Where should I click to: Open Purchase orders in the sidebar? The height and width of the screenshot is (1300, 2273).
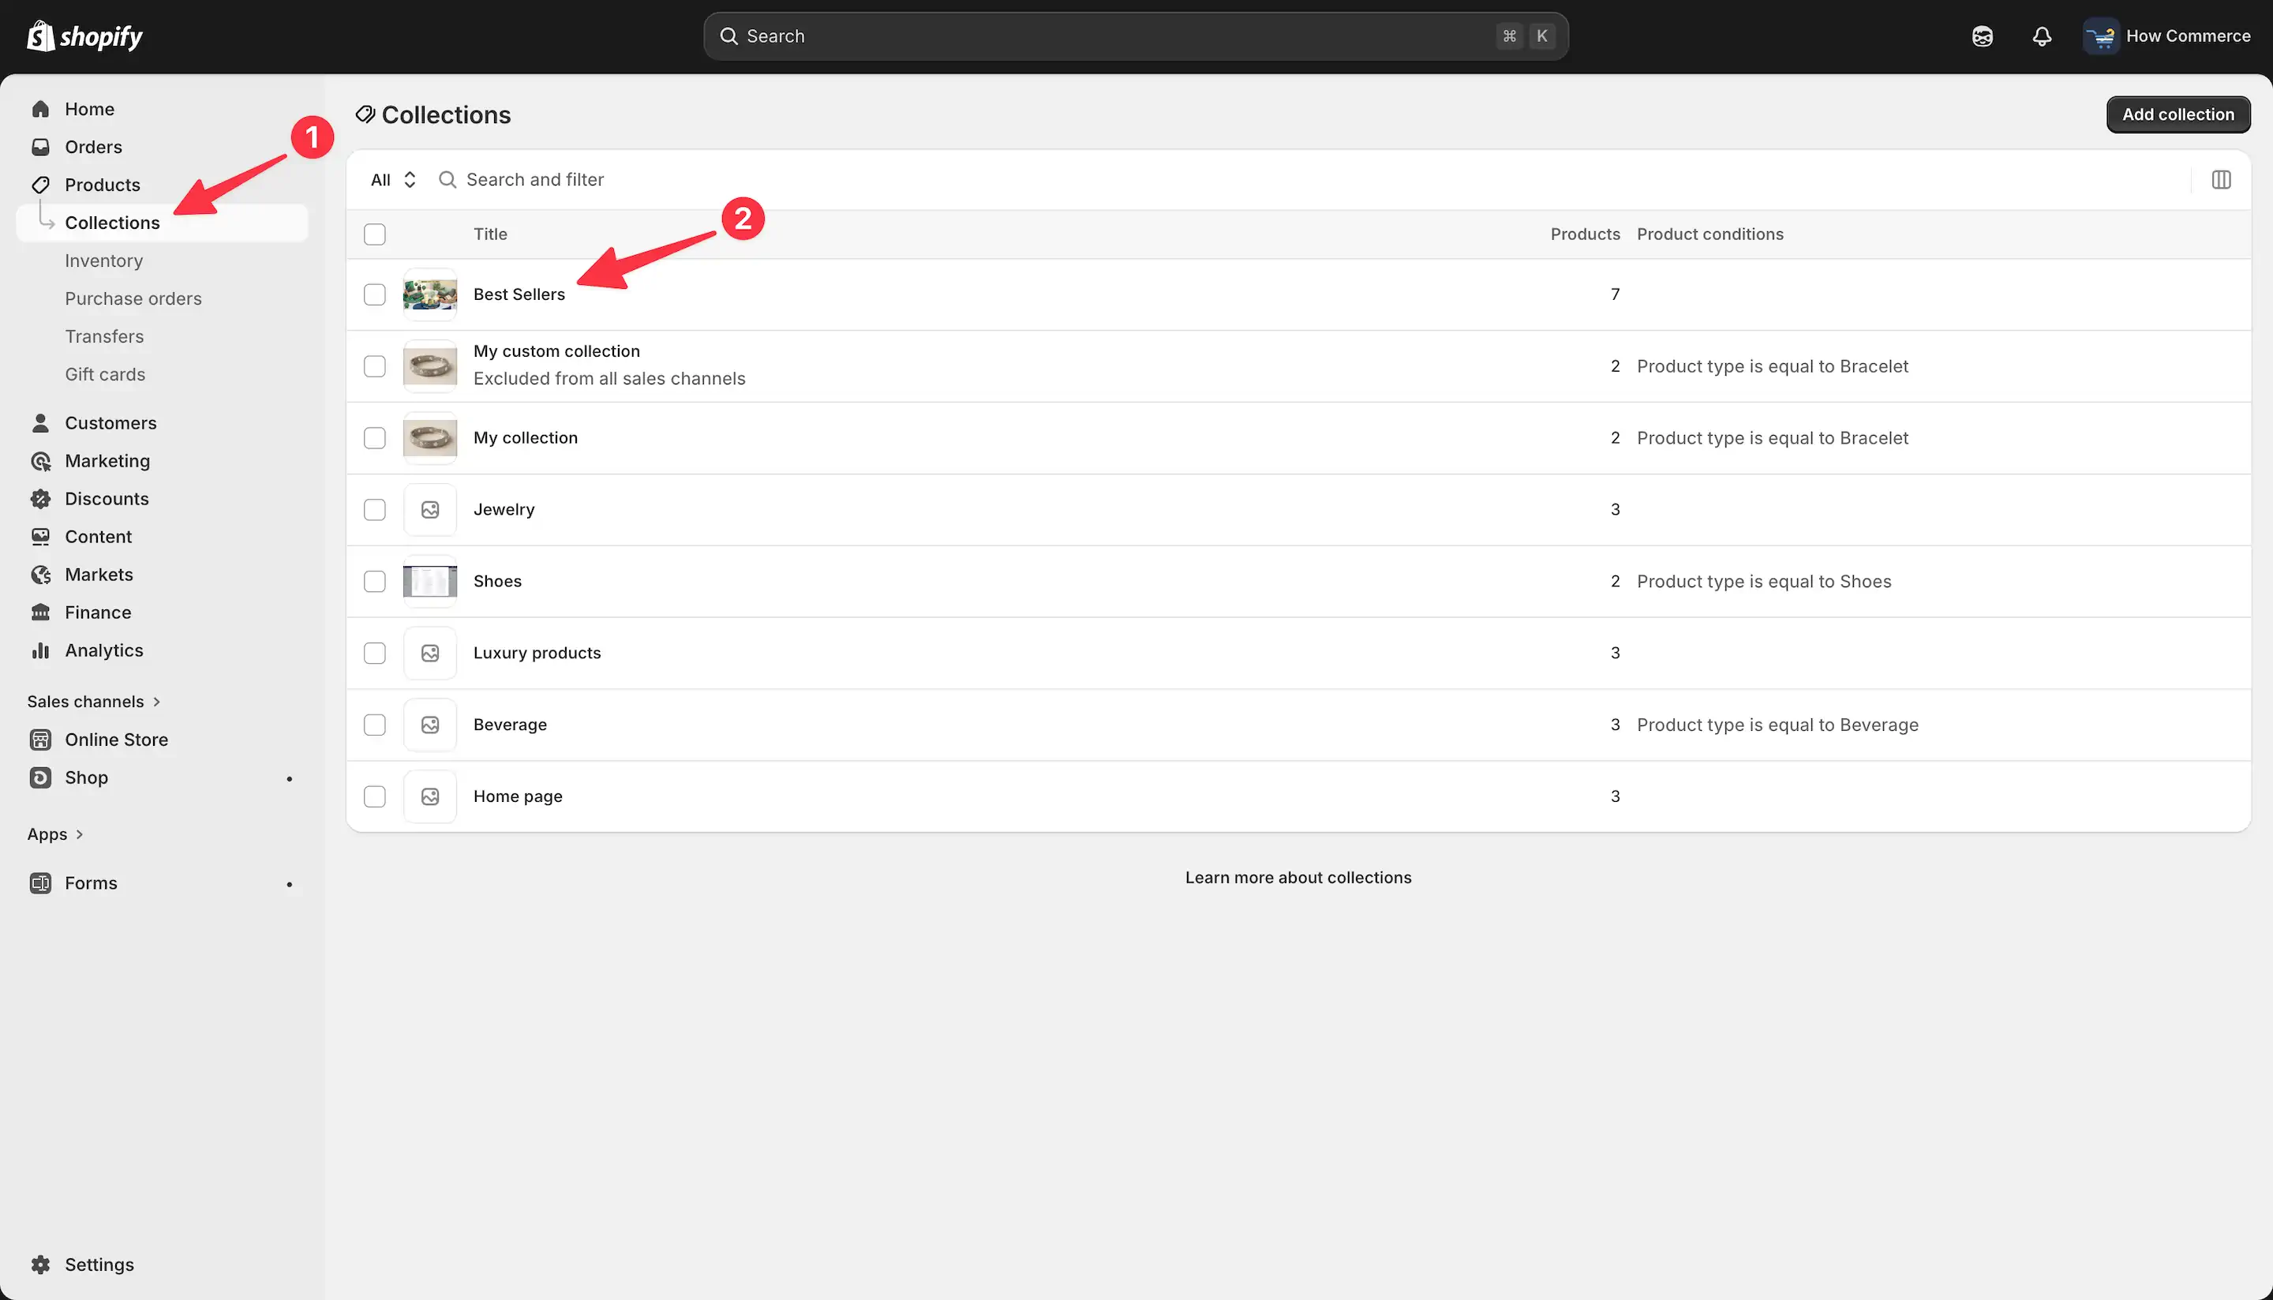tap(133, 299)
